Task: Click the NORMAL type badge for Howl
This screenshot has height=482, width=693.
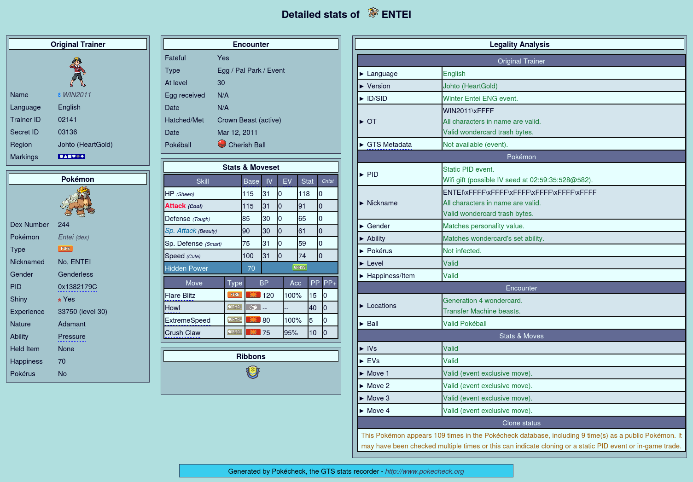Action: [x=235, y=307]
